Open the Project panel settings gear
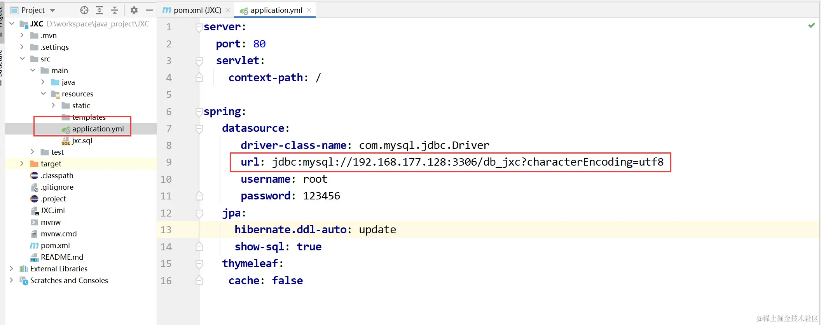 point(134,10)
